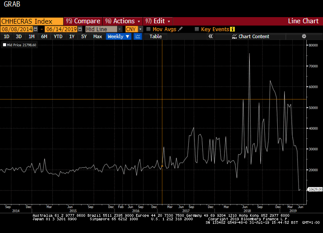The image size is (323, 233).
Task: Enable the Mov Avgs checkbox
Action: coord(148,29)
